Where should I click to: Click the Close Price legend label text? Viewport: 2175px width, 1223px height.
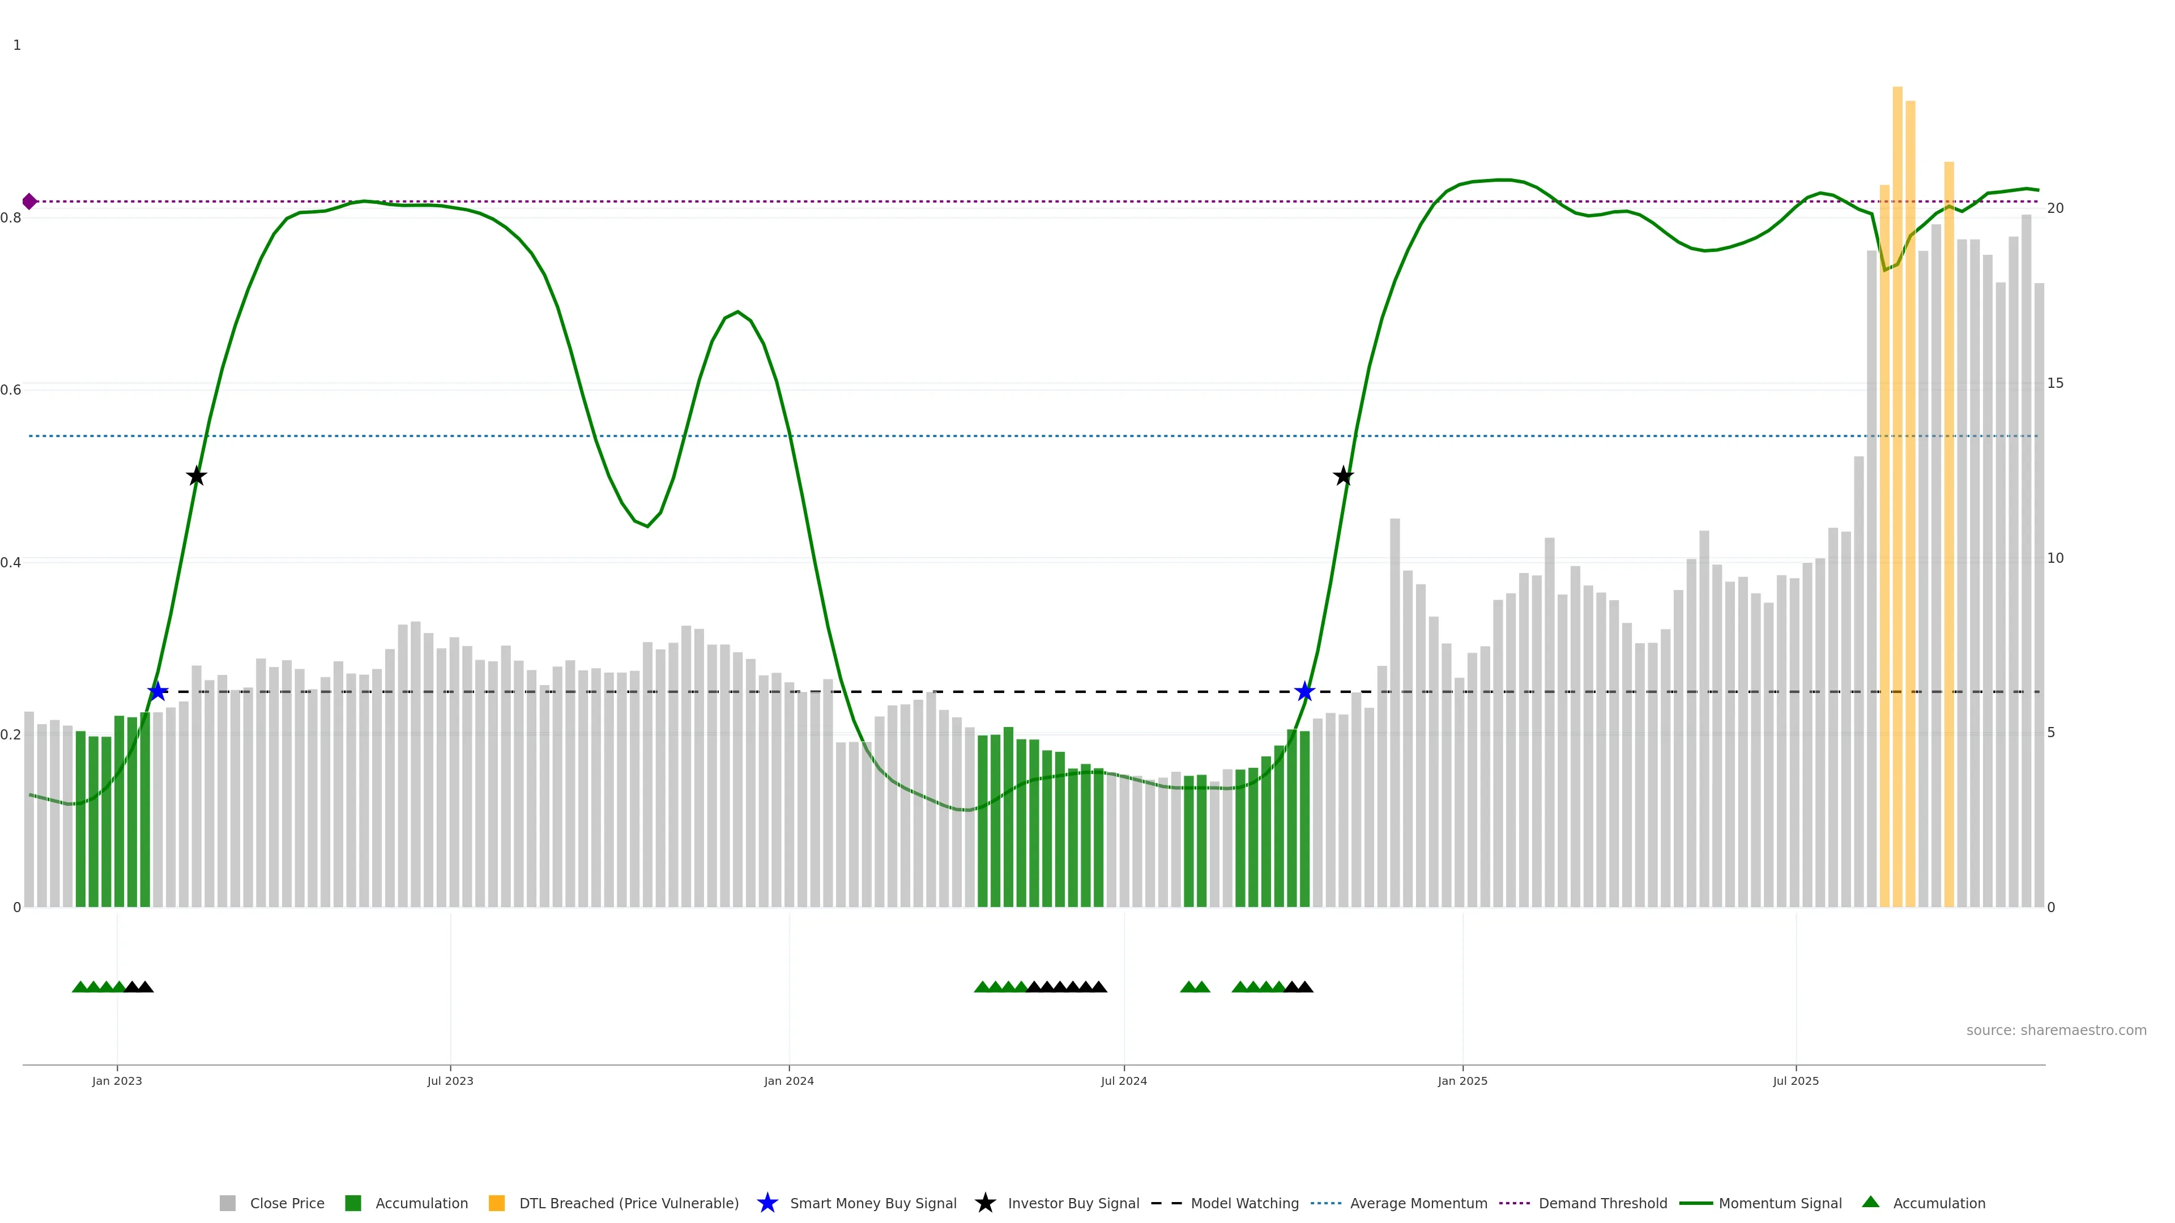point(287,1204)
